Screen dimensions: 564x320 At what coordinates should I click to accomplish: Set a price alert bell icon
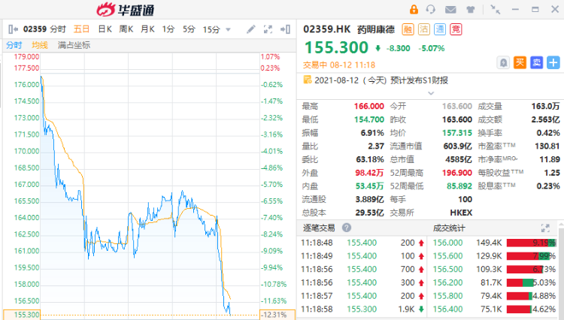pyautogui.click(x=503, y=63)
